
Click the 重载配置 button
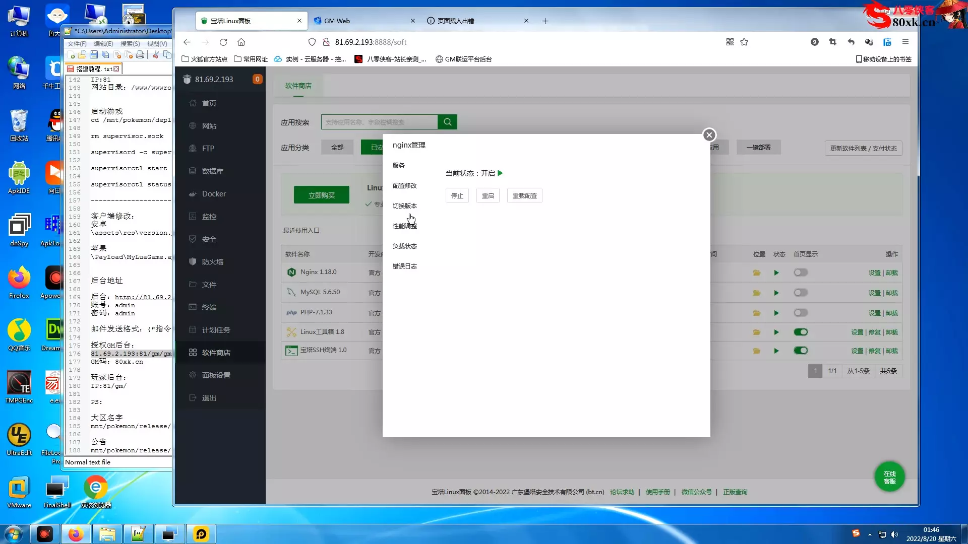[524, 196]
